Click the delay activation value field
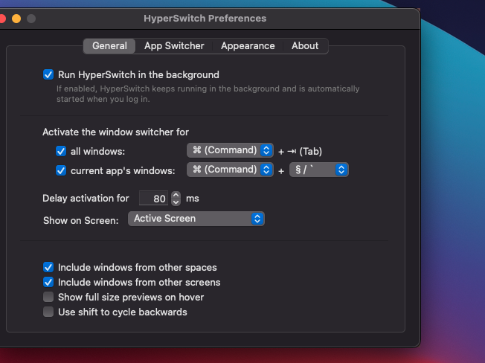The height and width of the screenshot is (363, 485). (153, 198)
